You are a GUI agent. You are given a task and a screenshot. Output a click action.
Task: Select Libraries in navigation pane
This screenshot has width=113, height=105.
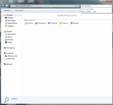pyautogui.click(x=9, y=31)
